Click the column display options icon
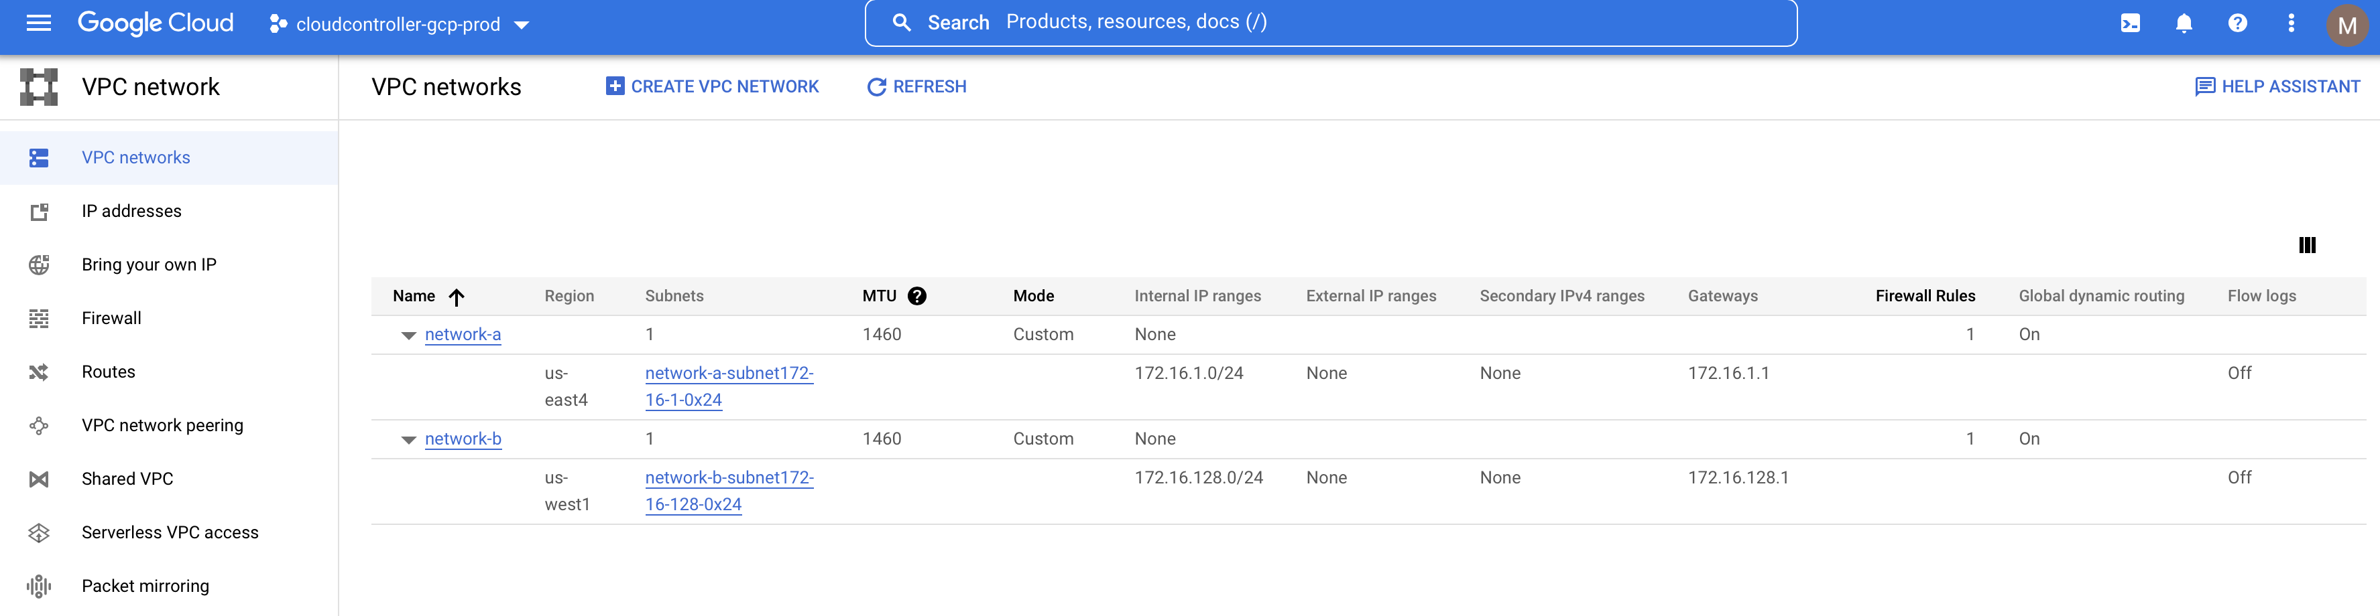Image resolution: width=2380 pixels, height=616 pixels. (2306, 245)
